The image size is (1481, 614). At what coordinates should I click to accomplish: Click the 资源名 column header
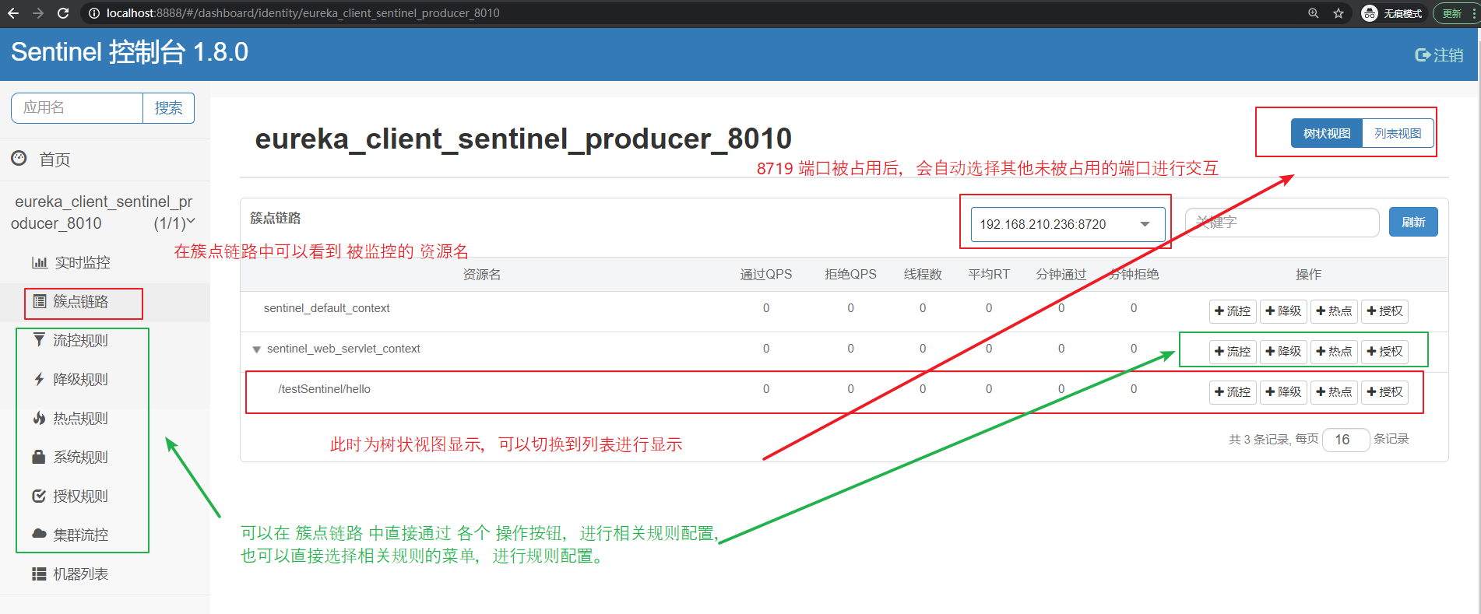481,275
